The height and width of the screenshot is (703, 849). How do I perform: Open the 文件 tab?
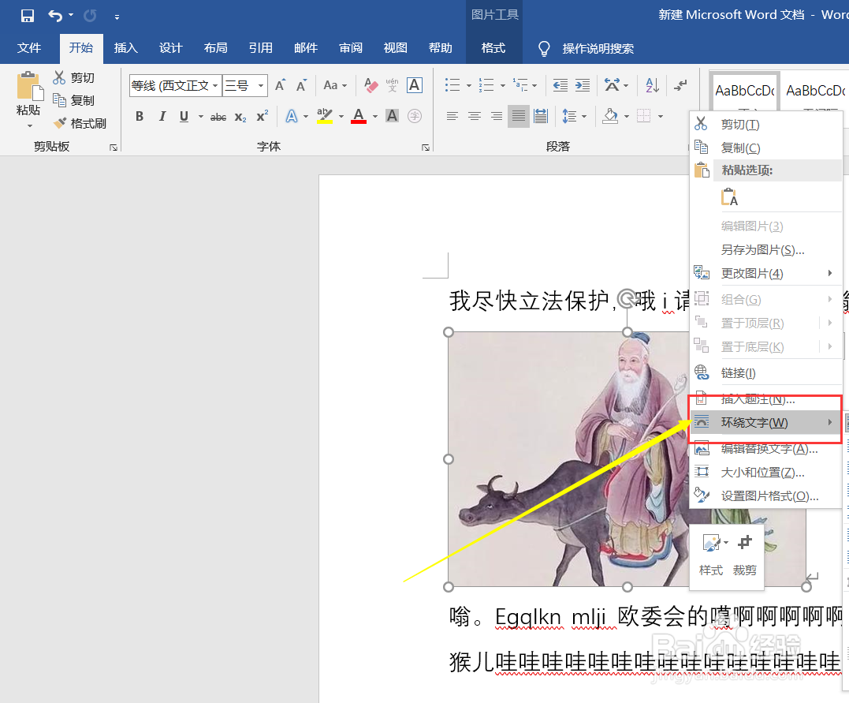click(x=29, y=48)
